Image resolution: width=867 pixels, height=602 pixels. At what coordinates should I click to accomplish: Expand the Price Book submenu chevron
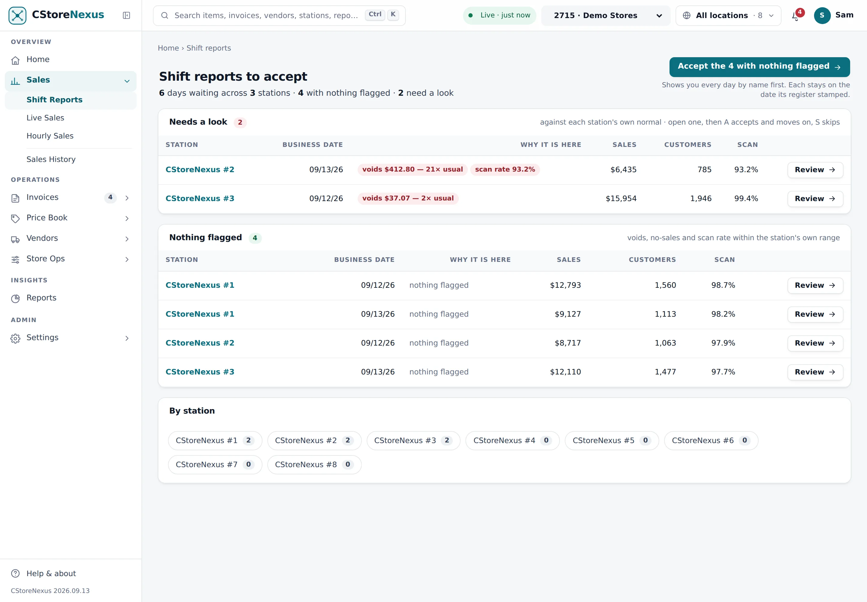[127, 219]
